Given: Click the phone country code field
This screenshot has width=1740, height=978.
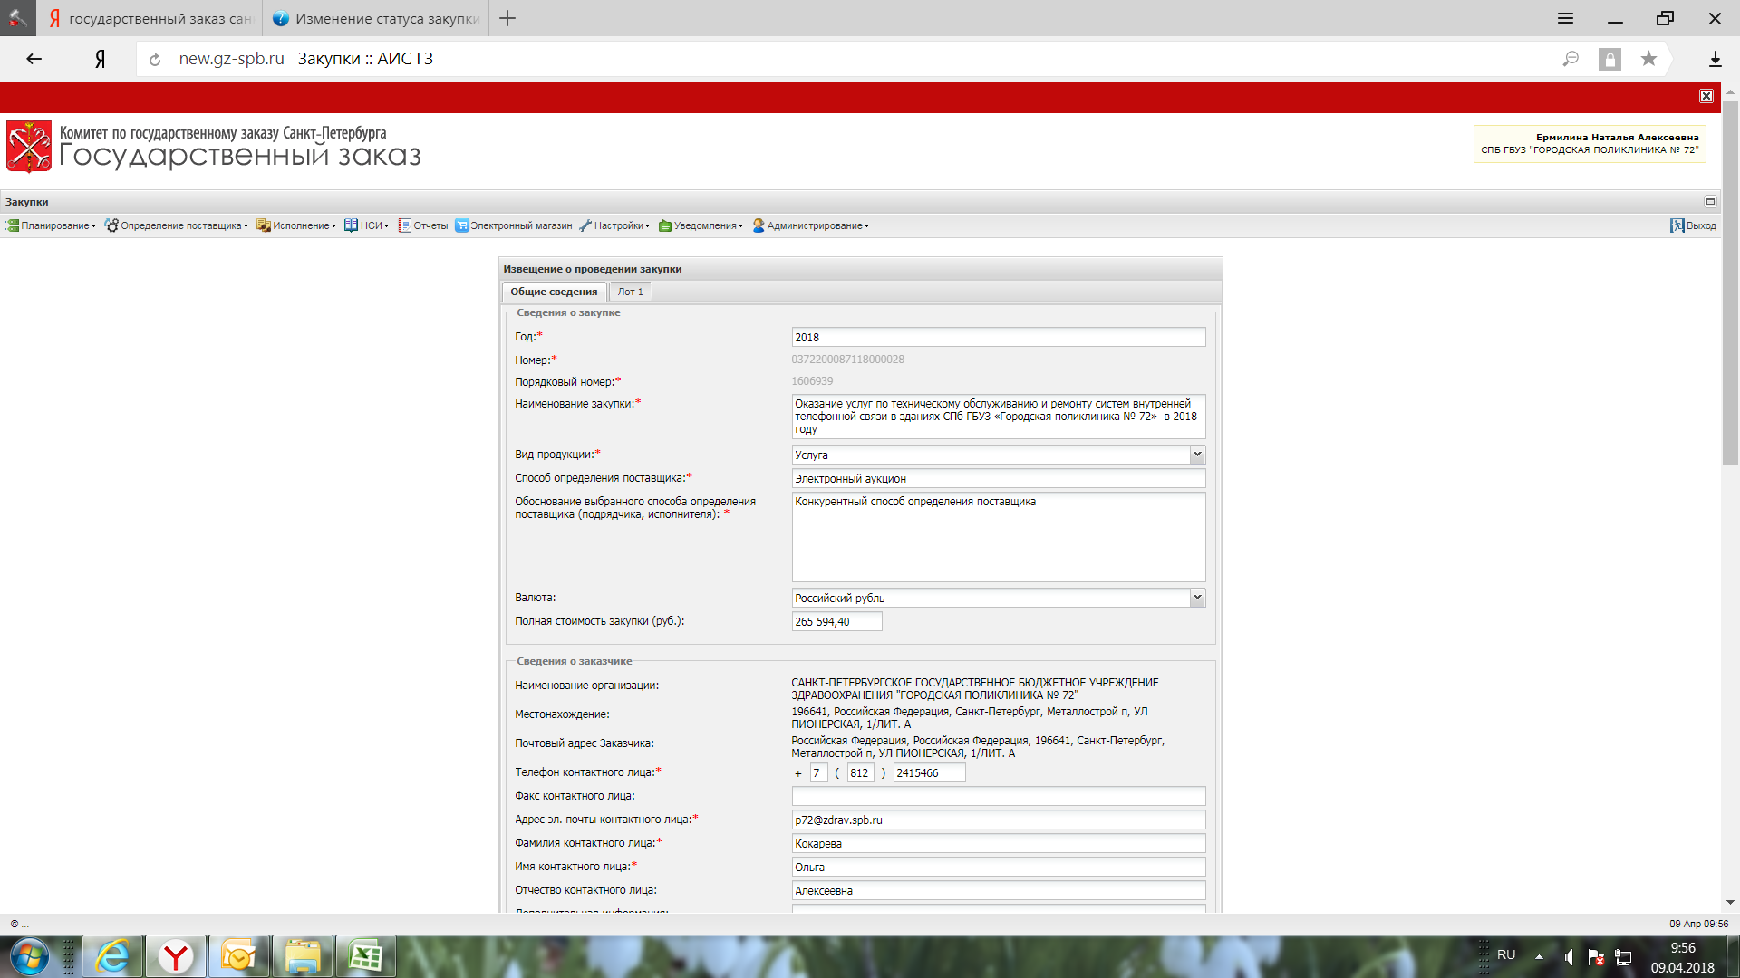Looking at the screenshot, I should pos(818,773).
